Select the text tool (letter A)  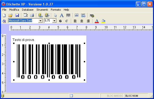pos(62,15)
